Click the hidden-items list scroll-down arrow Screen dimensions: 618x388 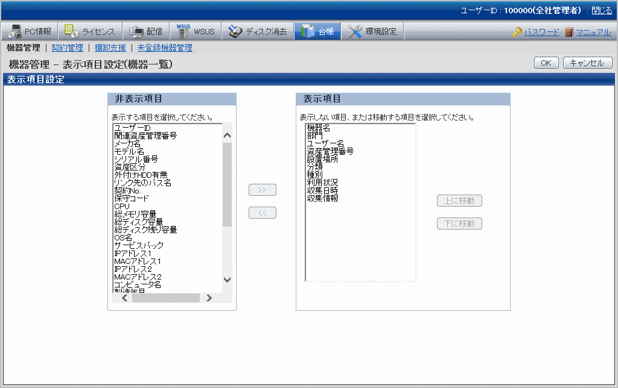(x=227, y=280)
